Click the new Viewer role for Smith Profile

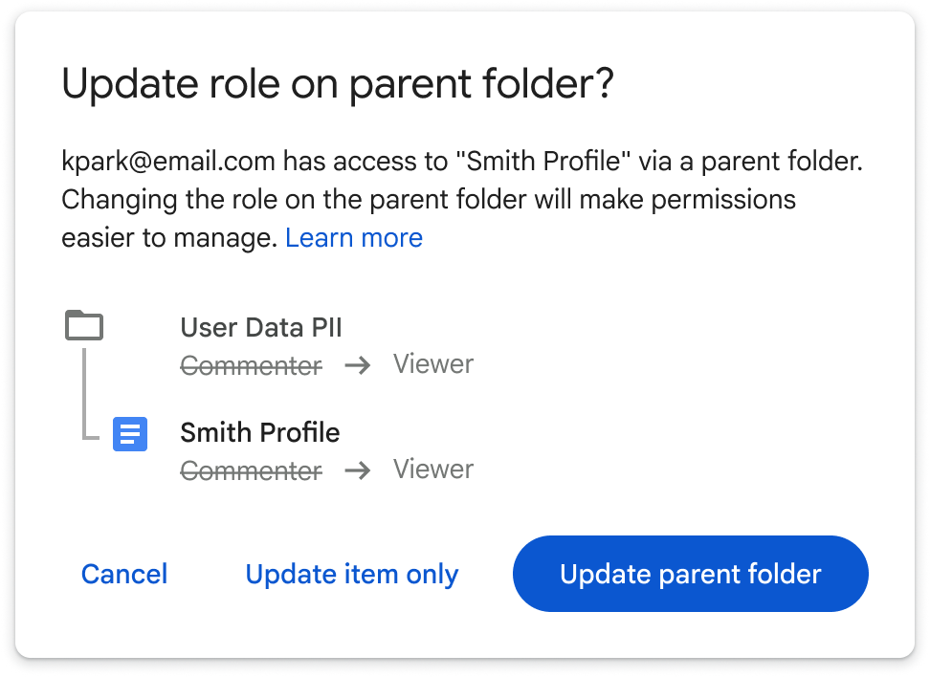(x=433, y=470)
